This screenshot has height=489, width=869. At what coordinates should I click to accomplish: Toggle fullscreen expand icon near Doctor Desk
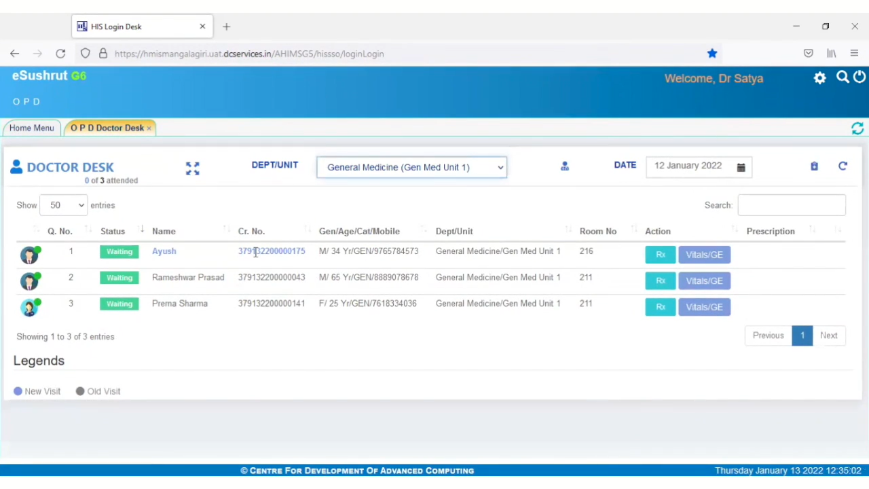(193, 168)
